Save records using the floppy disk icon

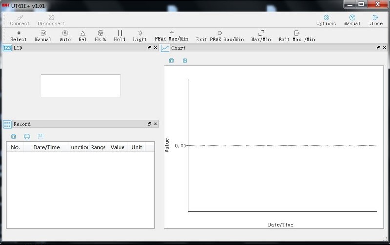click(41, 136)
